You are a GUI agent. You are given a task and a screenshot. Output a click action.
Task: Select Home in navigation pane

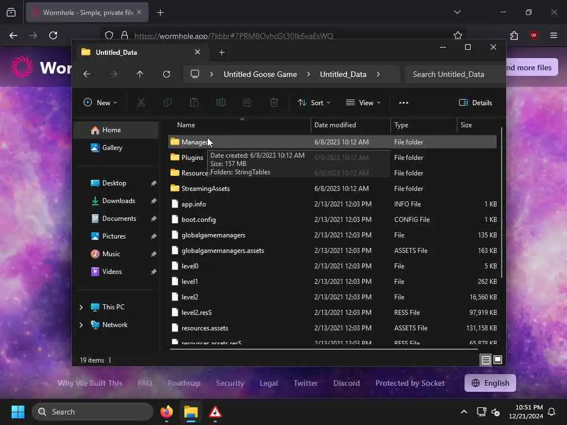(116, 130)
